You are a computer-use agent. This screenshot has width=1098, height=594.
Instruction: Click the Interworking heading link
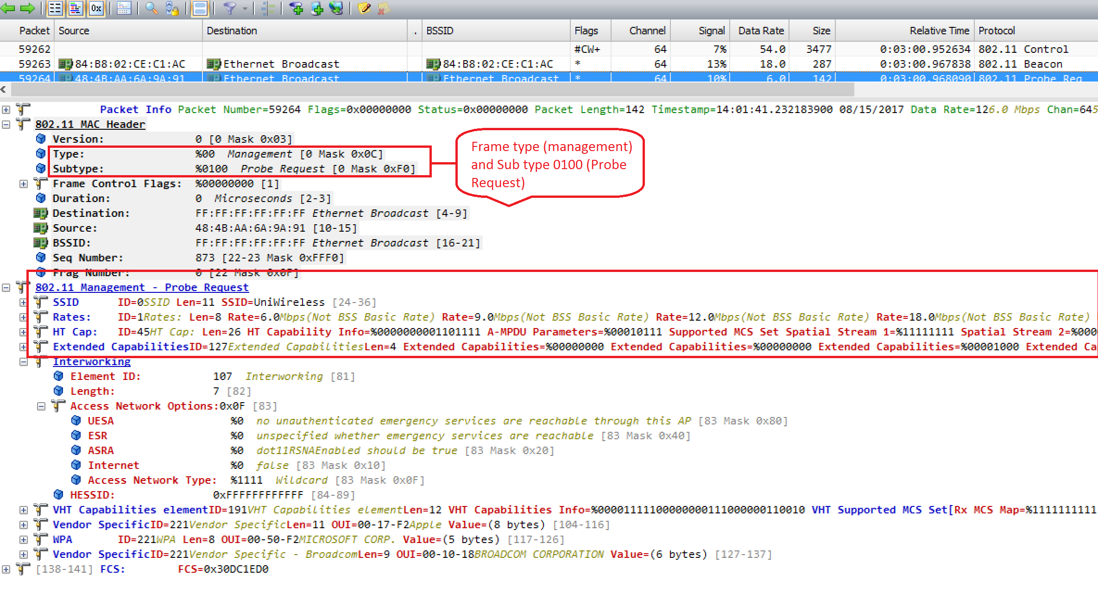tap(91, 361)
